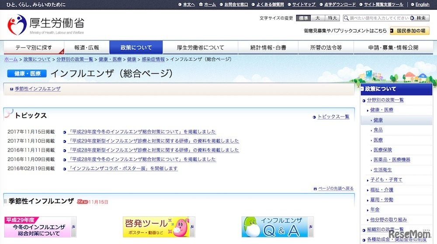Open the 平成28年度新型インフルエンザ診療 研修 topic
Viewport: 437px width, 244px height.
153,150
